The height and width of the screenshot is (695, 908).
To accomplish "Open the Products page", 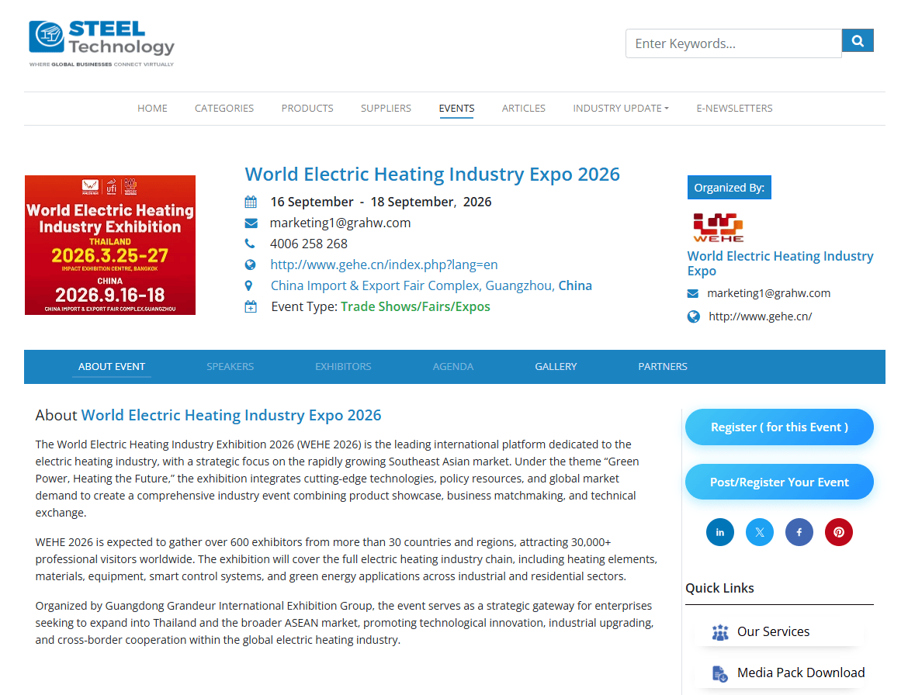I will pos(307,109).
